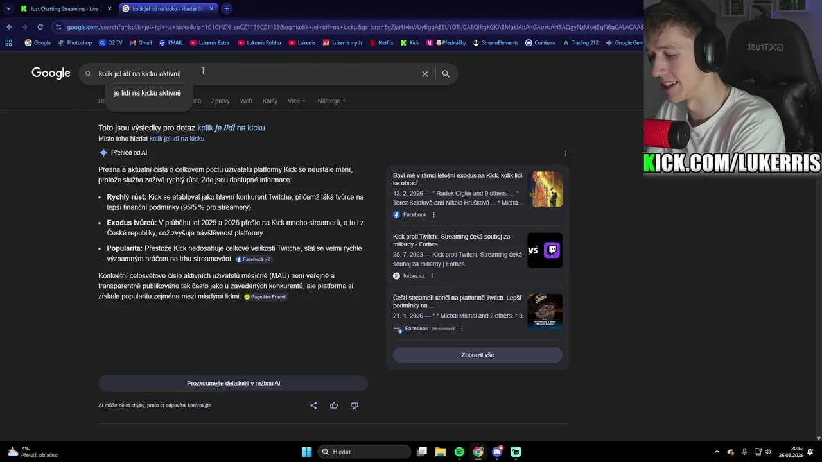Go back in browser history
This screenshot has height=462, width=822.
click(9, 27)
